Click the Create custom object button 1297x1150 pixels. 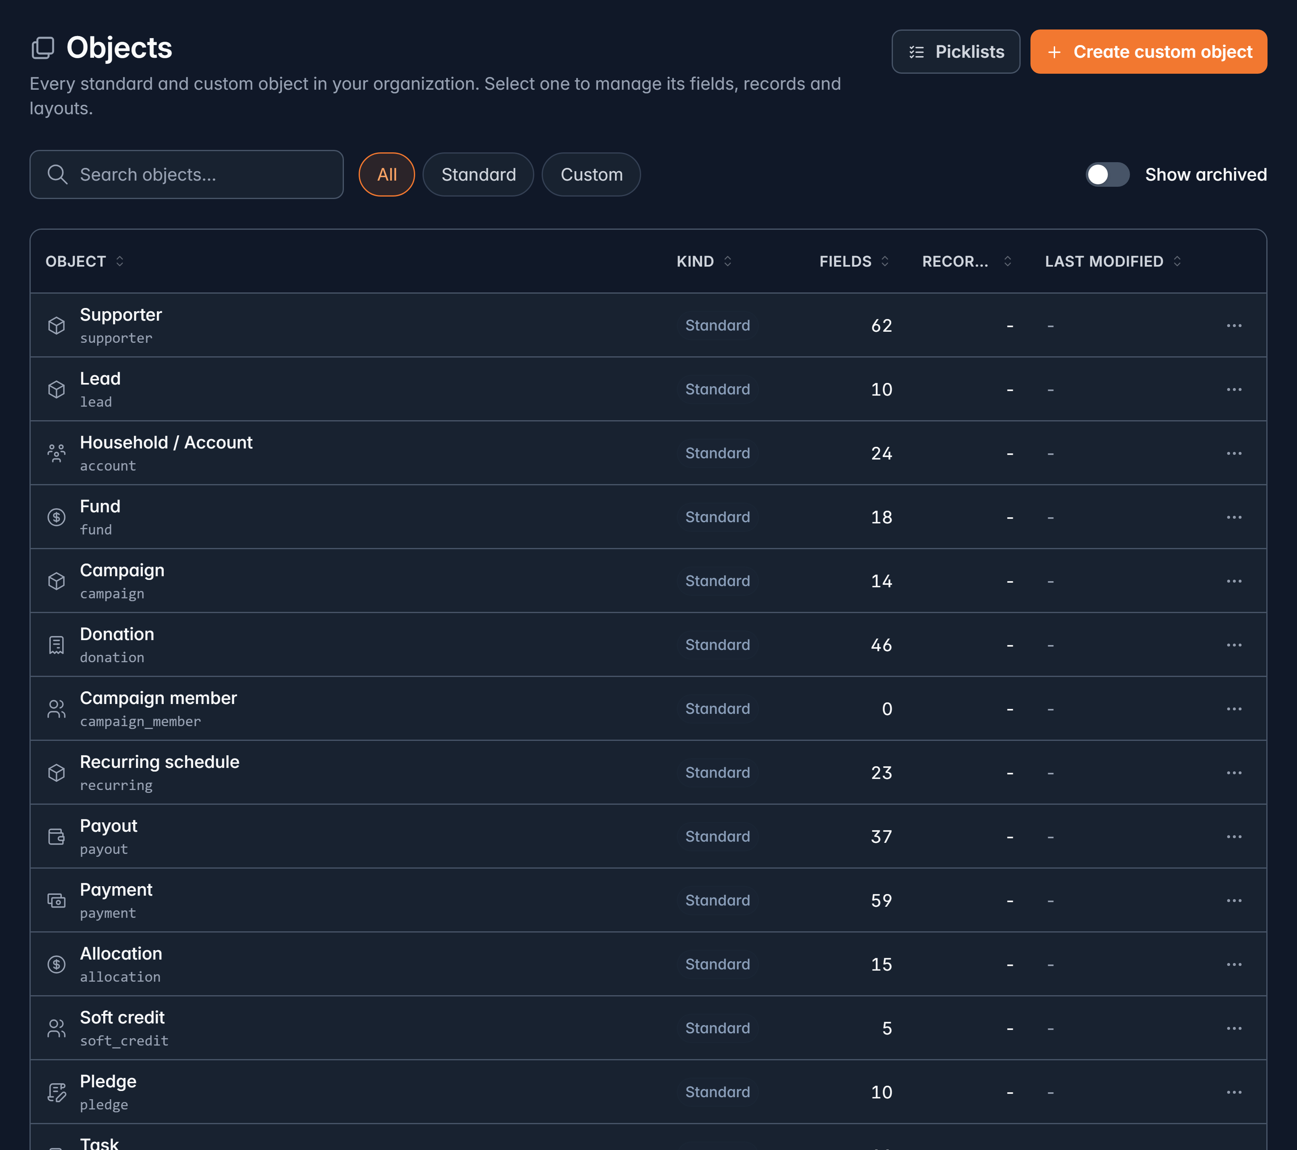coord(1148,52)
